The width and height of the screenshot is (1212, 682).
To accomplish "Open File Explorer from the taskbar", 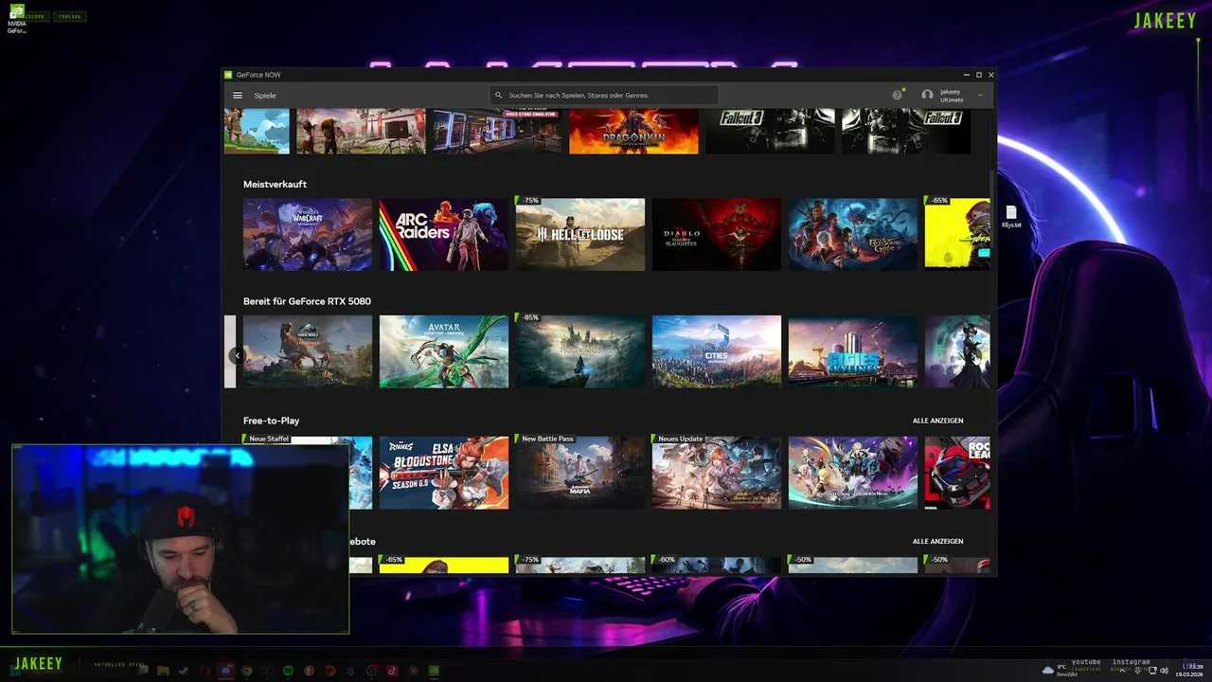I will 163,671.
